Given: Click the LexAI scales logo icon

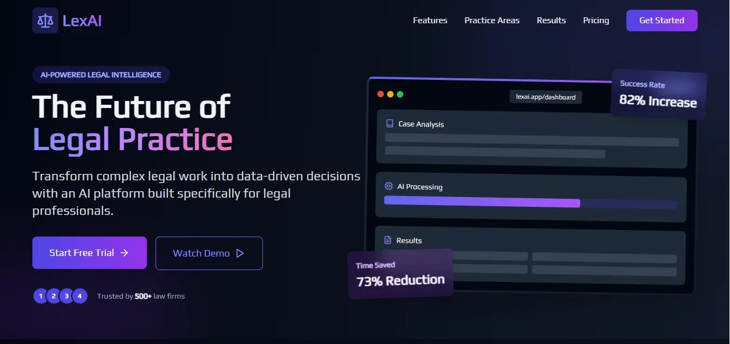Looking at the screenshot, I should pos(45,21).
